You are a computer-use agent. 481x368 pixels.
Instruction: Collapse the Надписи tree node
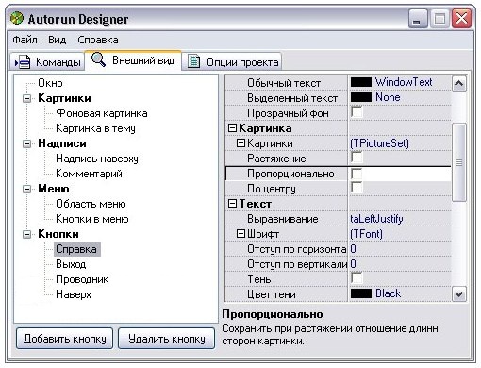tap(27, 143)
